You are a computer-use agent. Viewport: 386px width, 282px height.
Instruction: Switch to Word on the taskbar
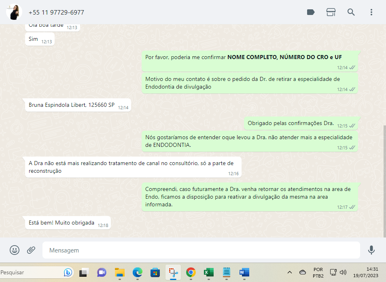coord(244,272)
